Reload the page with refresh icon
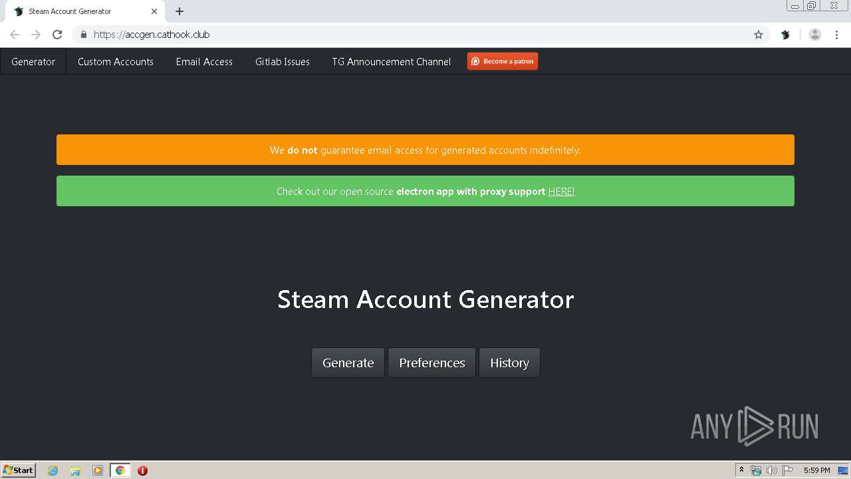This screenshot has height=479, width=851. [57, 35]
